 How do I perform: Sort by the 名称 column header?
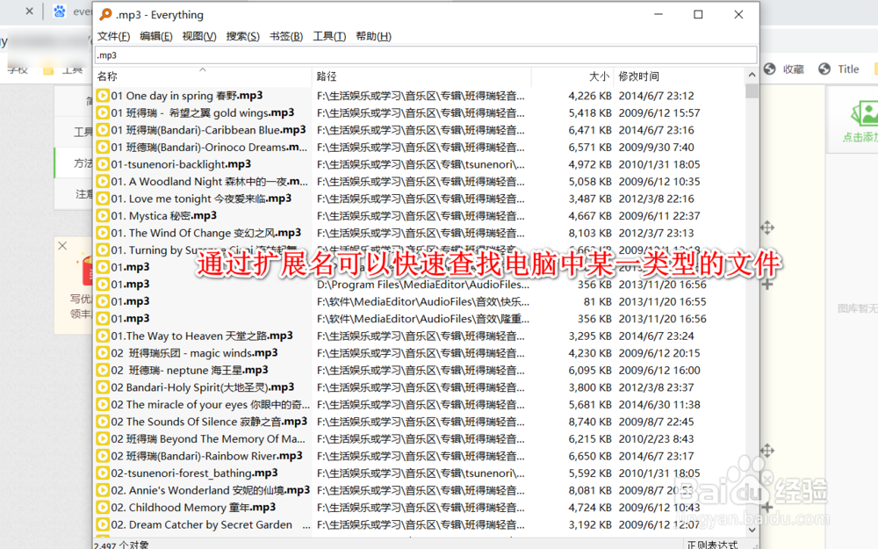point(202,76)
